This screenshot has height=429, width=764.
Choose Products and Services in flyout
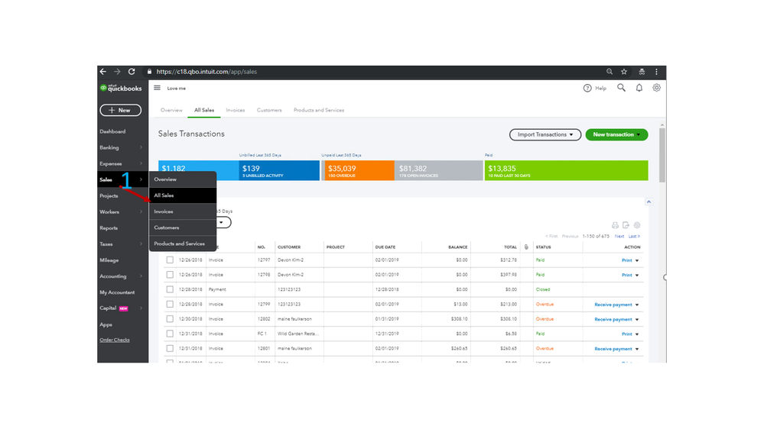click(x=183, y=244)
